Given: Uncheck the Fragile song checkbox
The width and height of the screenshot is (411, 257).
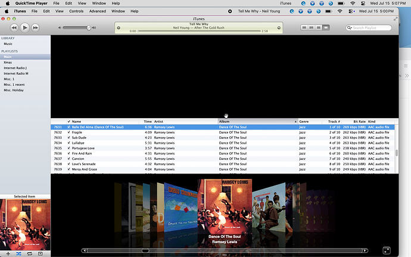Looking at the screenshot, I should click(68, 132).
